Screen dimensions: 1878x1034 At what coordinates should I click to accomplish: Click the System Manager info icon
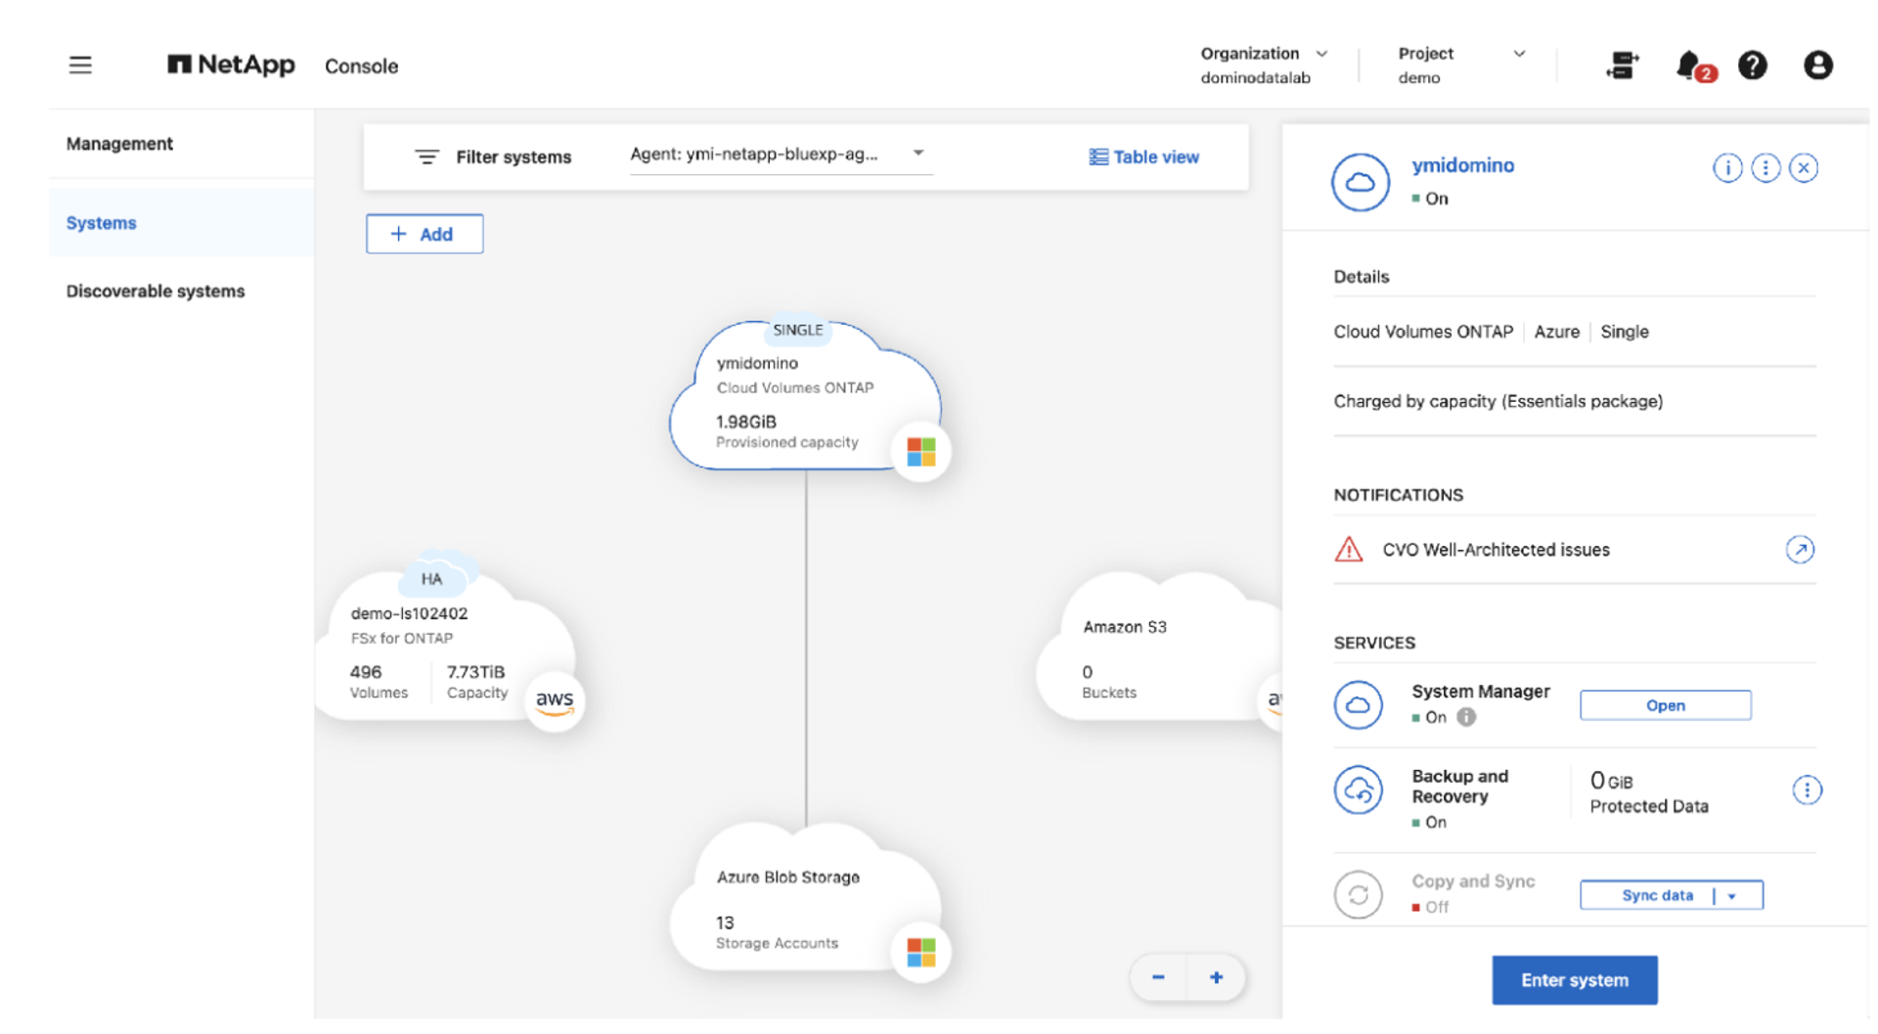(x=1466, y=717)
